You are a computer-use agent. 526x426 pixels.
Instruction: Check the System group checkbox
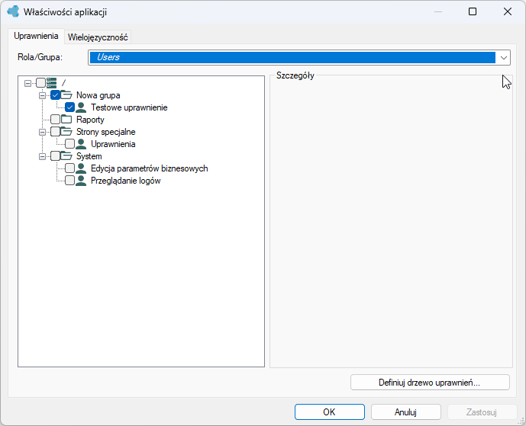coord(56,156)
